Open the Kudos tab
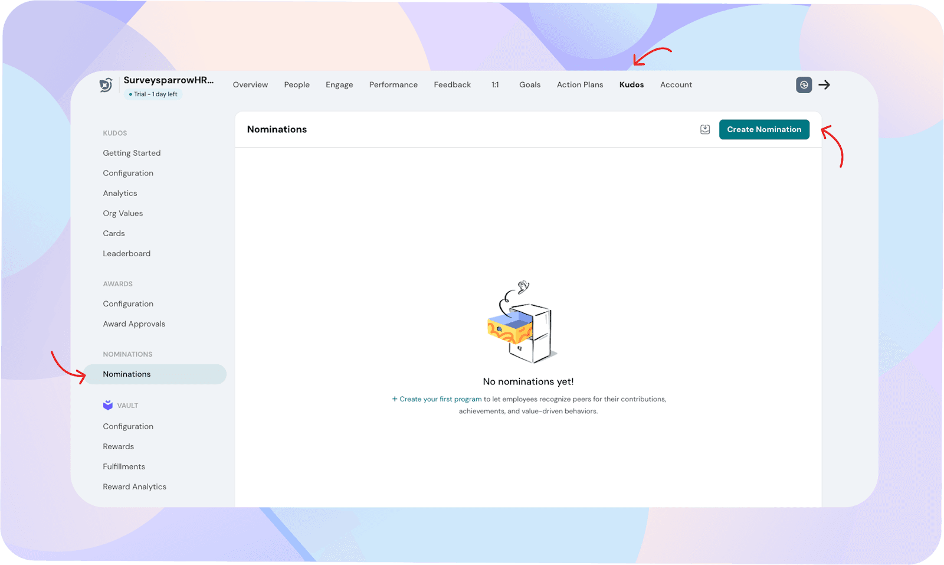944x565 pixels. [631, 85]
